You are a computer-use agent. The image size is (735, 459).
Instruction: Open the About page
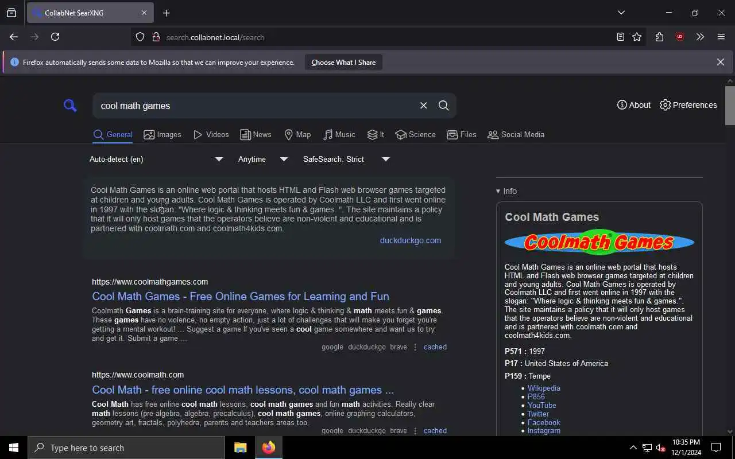634,105
